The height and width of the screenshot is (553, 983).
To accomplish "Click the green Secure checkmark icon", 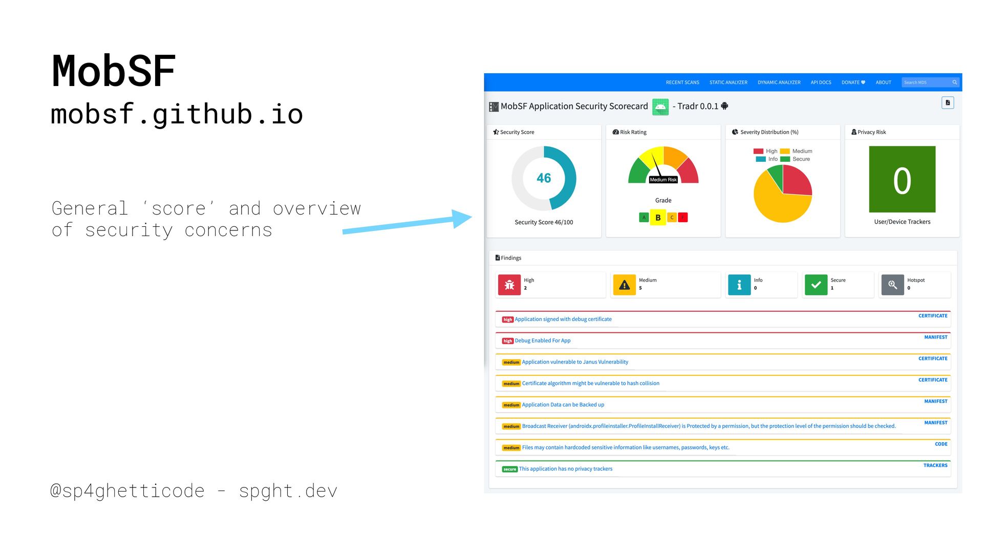I will click(816, 285).
